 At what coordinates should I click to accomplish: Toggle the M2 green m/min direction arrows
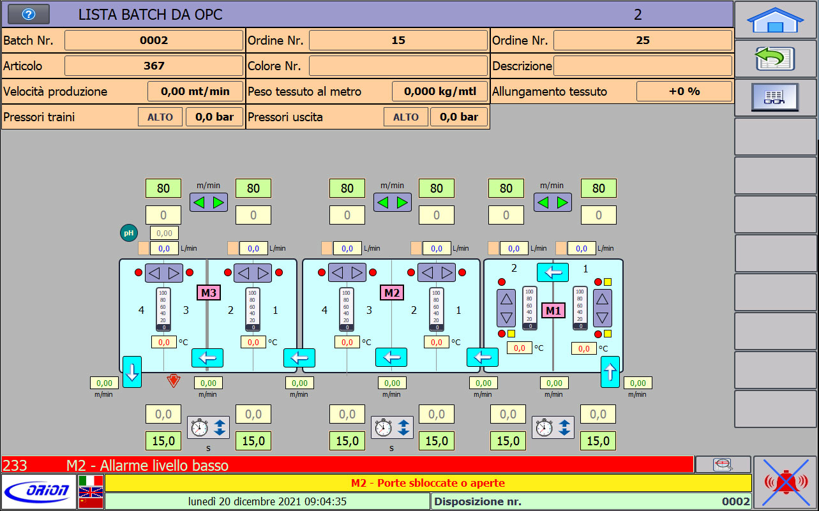[392, 202]
